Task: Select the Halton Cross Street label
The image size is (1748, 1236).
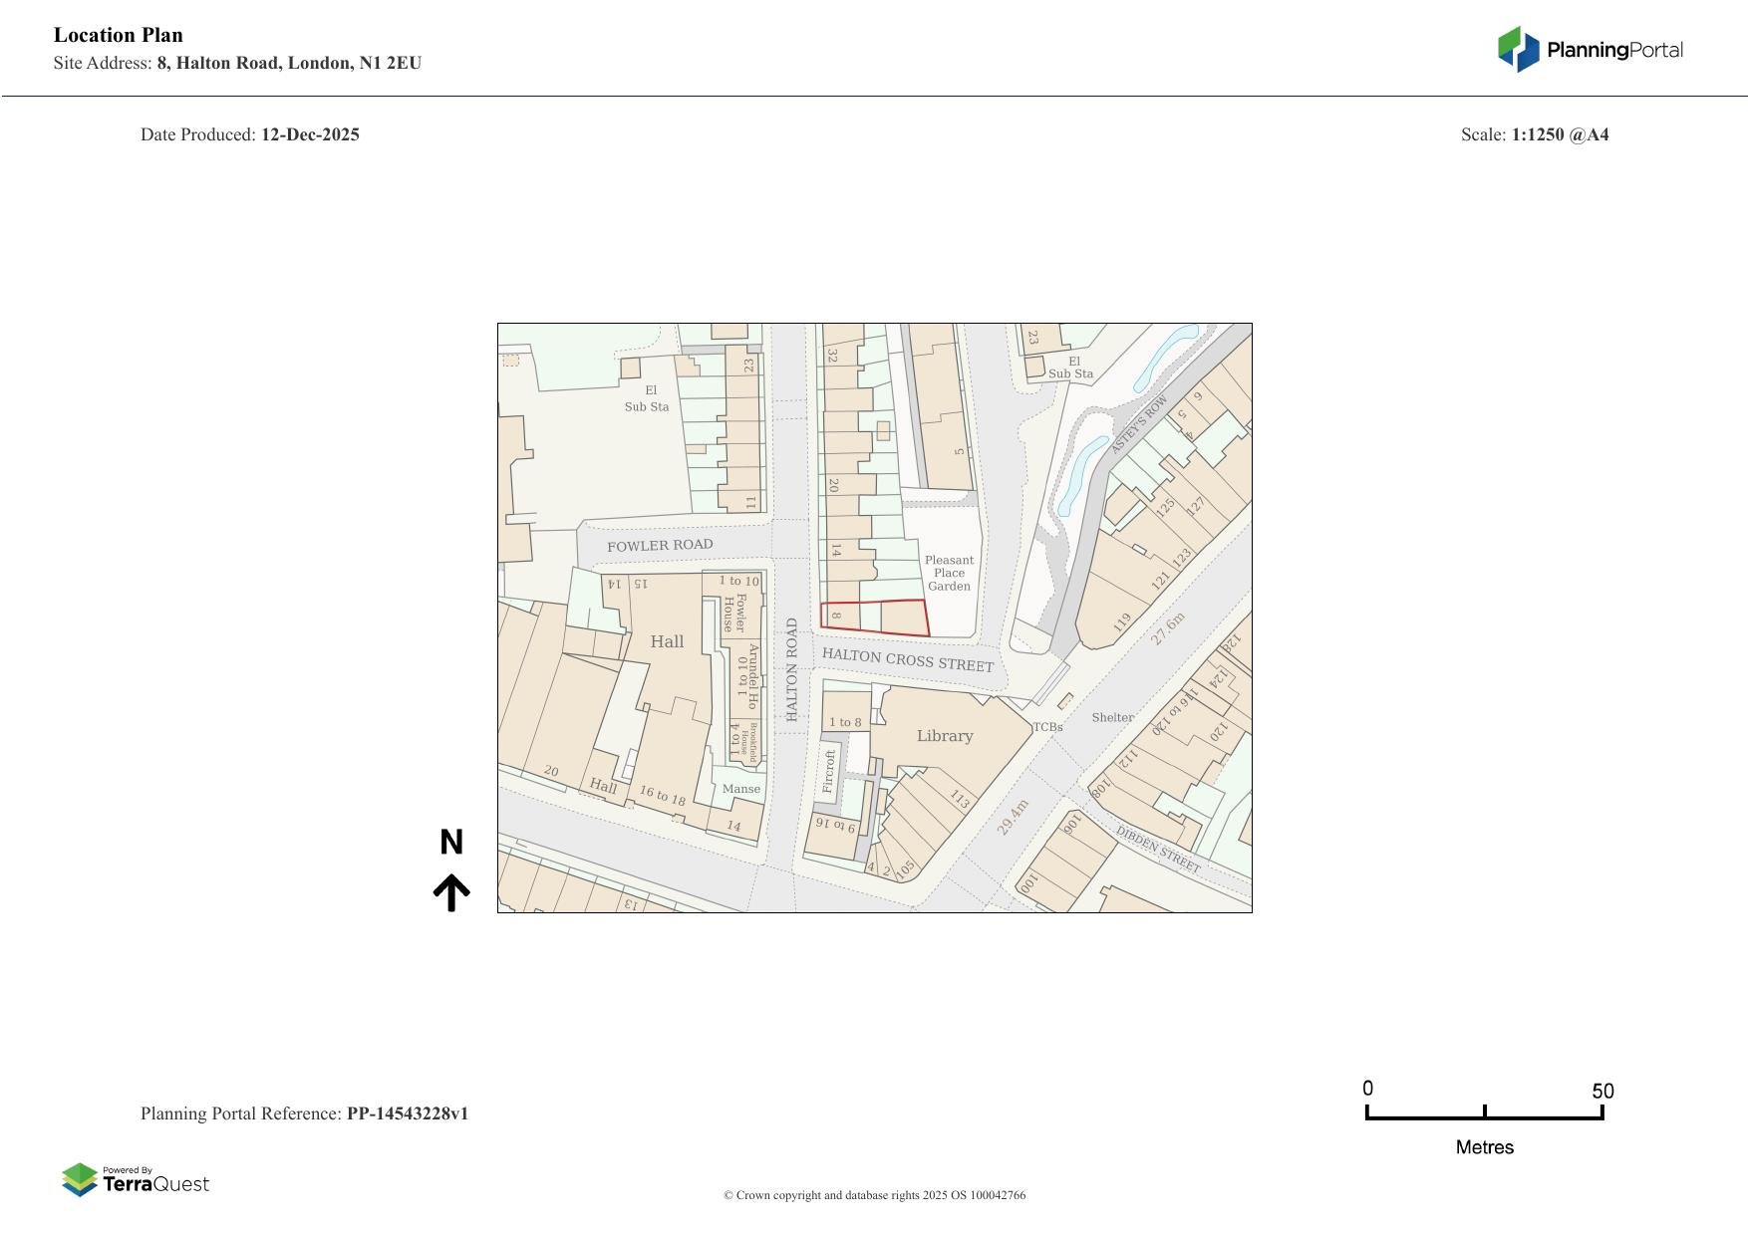Action: coord(908,660)
